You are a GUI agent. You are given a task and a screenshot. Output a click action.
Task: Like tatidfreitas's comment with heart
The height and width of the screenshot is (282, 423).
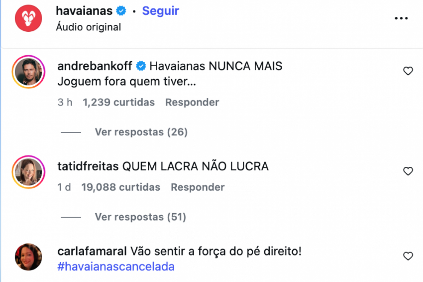[408, 171]
